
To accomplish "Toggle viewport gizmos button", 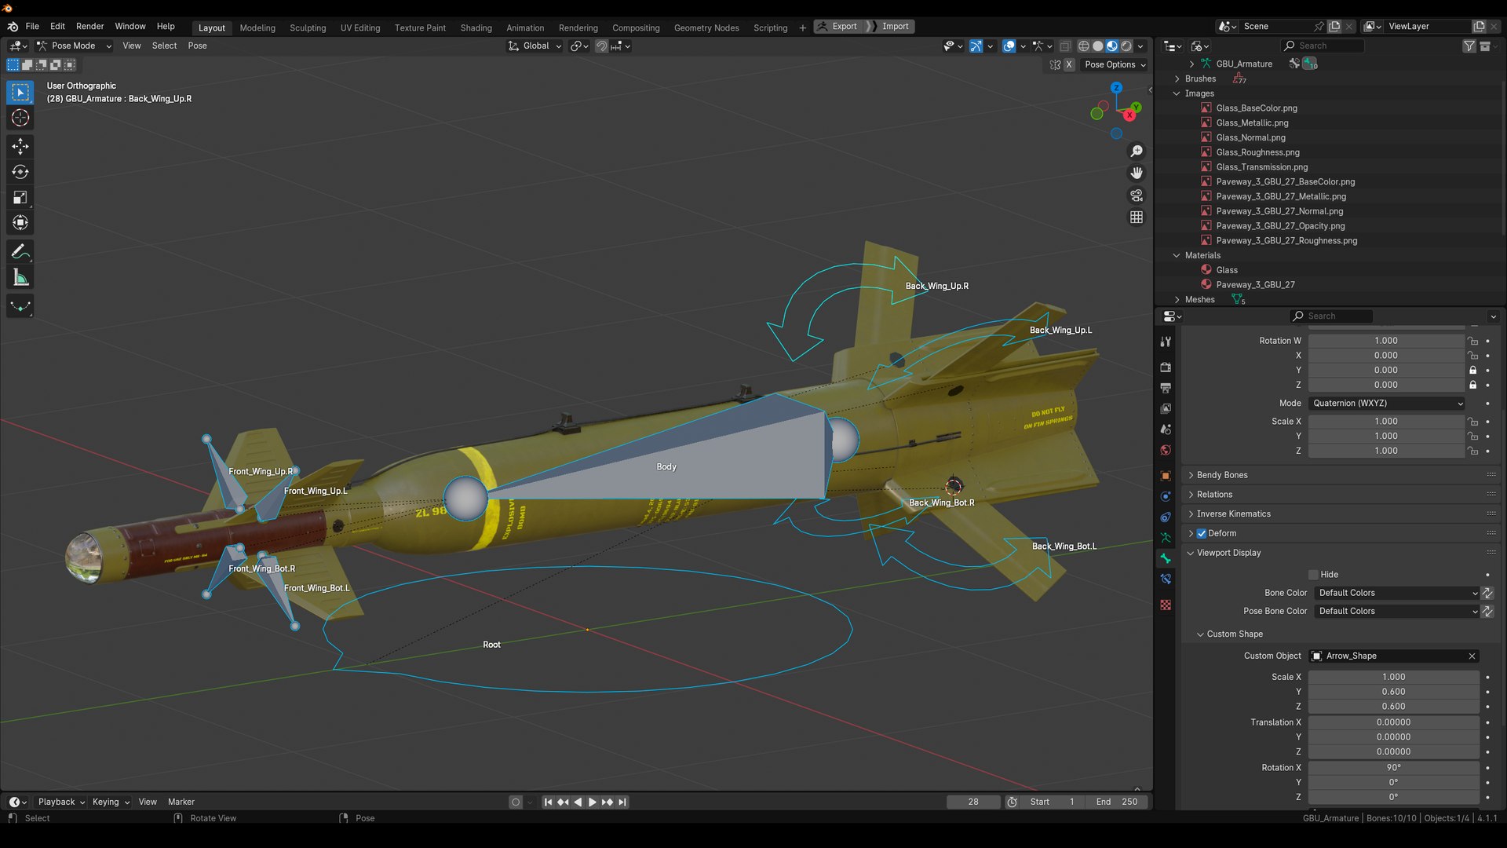I will pyautogui.click(x=976, y=46).
